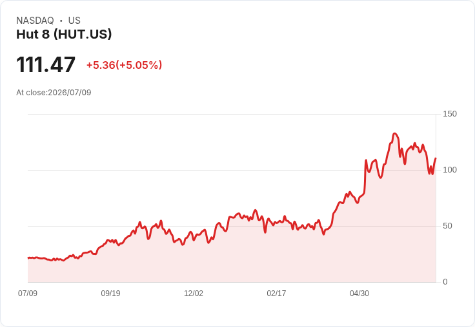The width and height of the screenshot is (475, 327).
Task: Click the US market label
Action: pos(74,21)
